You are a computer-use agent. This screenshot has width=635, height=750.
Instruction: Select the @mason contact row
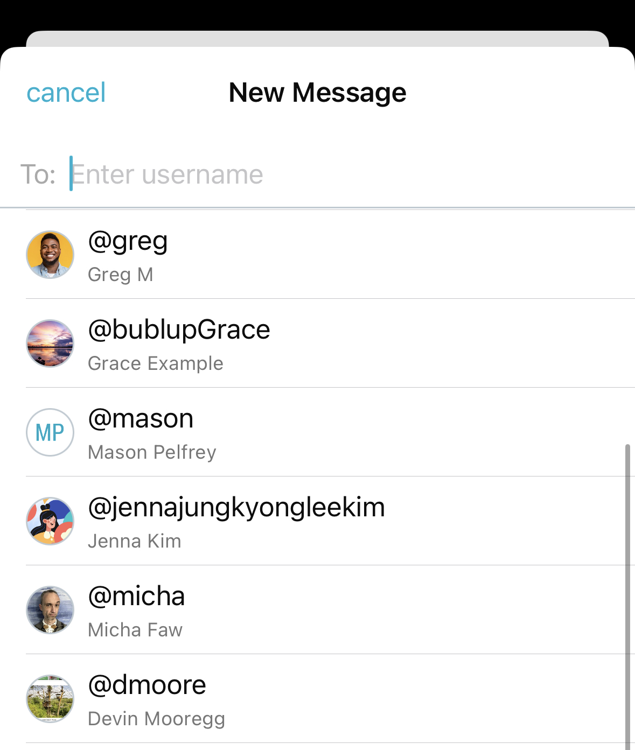click(x=330, y=432)
